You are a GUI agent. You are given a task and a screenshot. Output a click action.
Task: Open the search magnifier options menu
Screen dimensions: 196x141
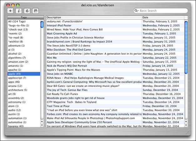136,11
